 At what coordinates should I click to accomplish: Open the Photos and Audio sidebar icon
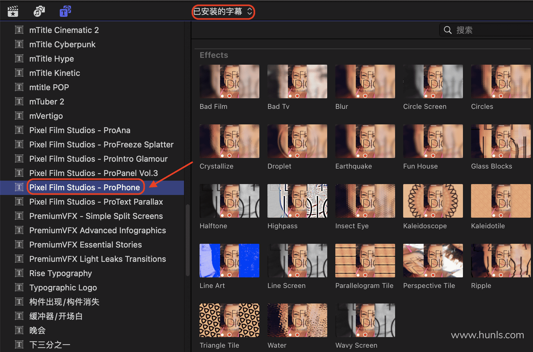click(x=39, y=12)
